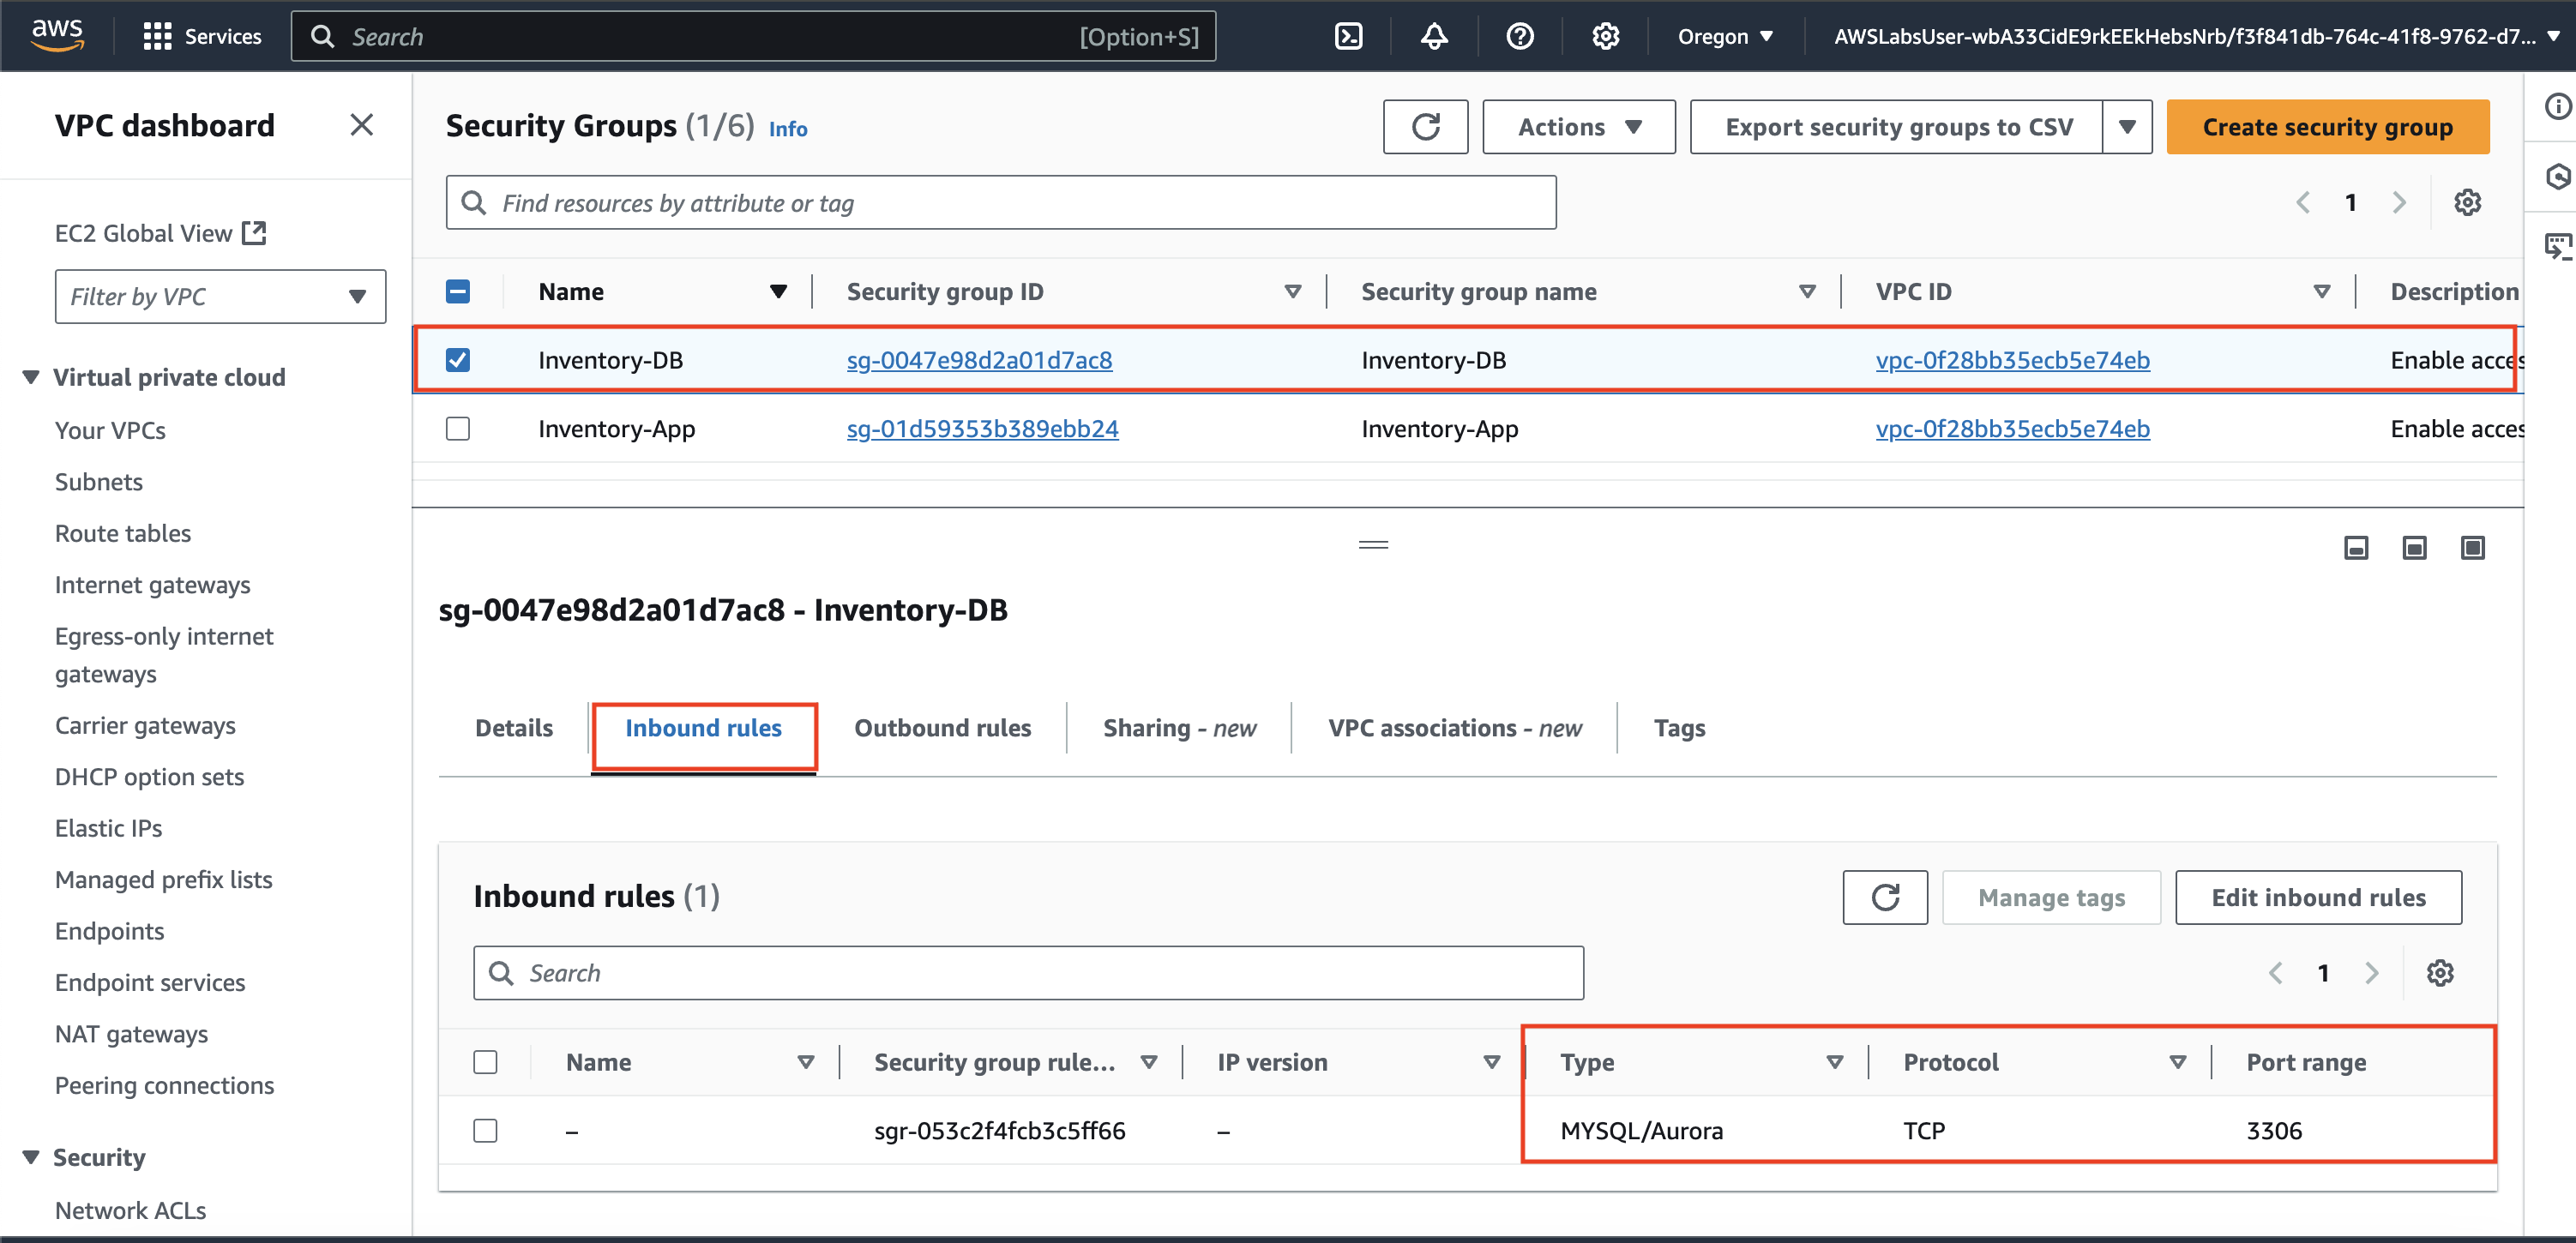Select the Inventory-App row checkbox

[x=458, y=429]
